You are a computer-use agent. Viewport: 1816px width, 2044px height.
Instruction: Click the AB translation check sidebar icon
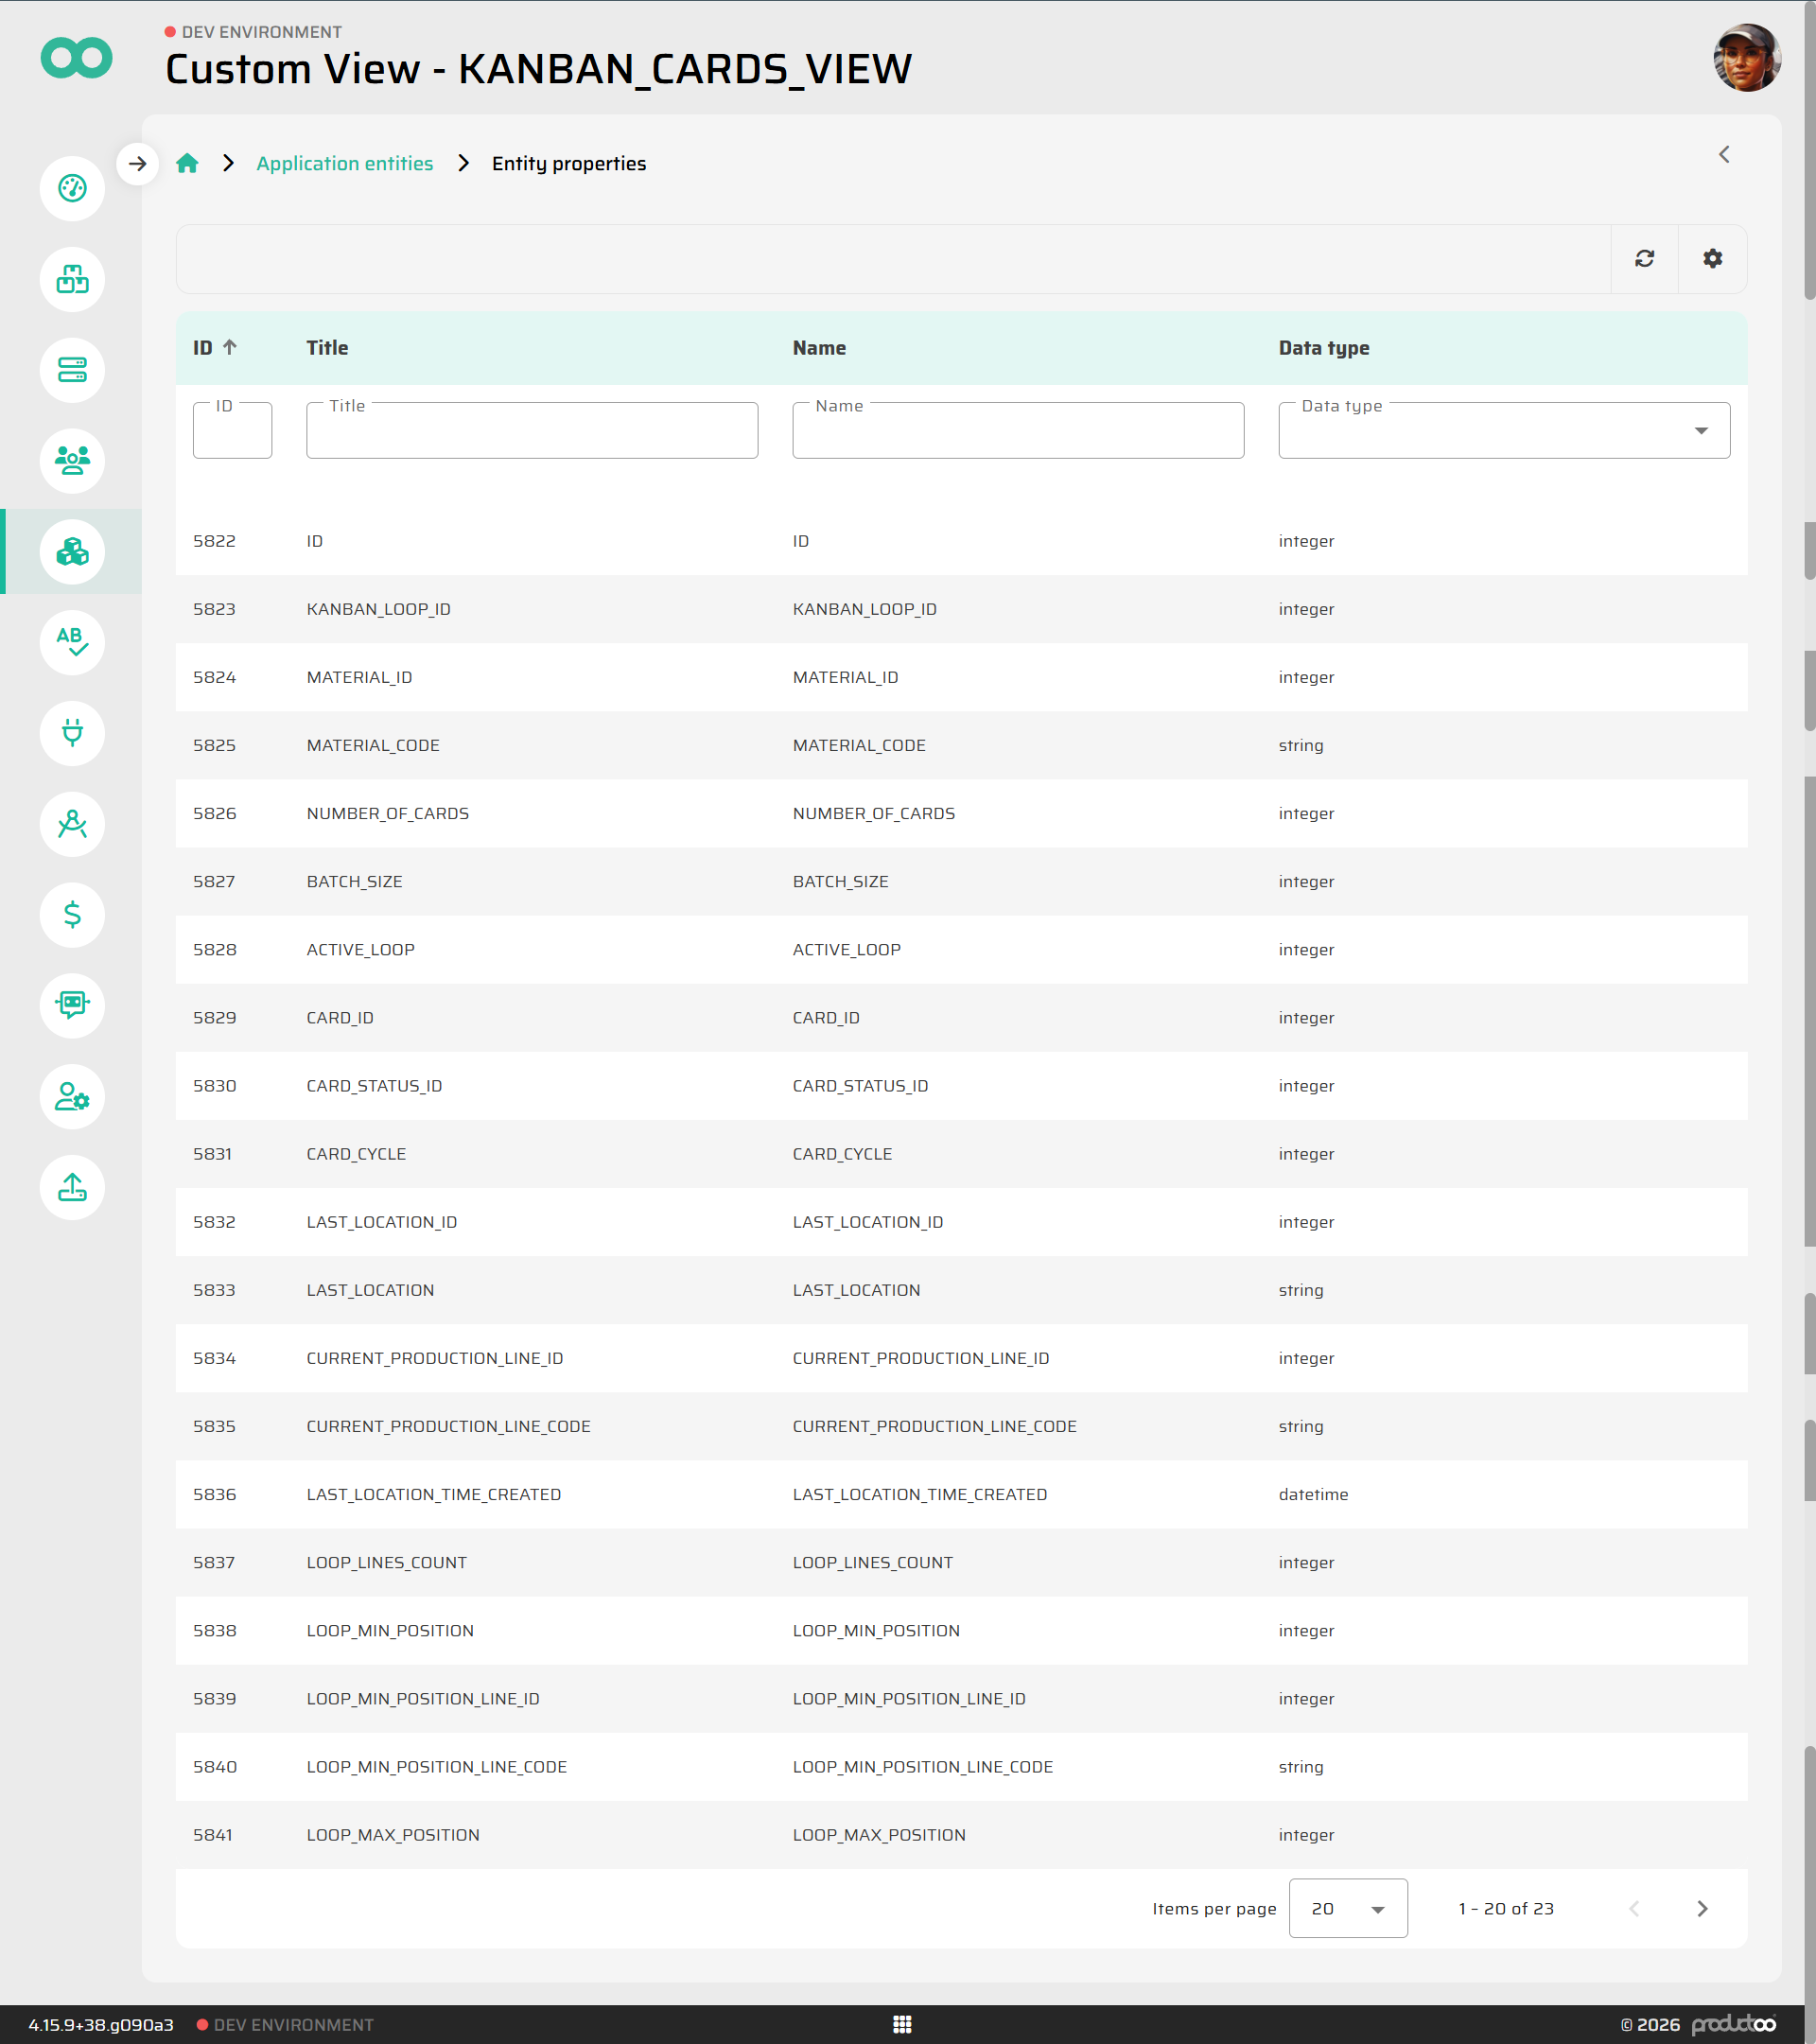pyautogui.click(x=72, y=642)
